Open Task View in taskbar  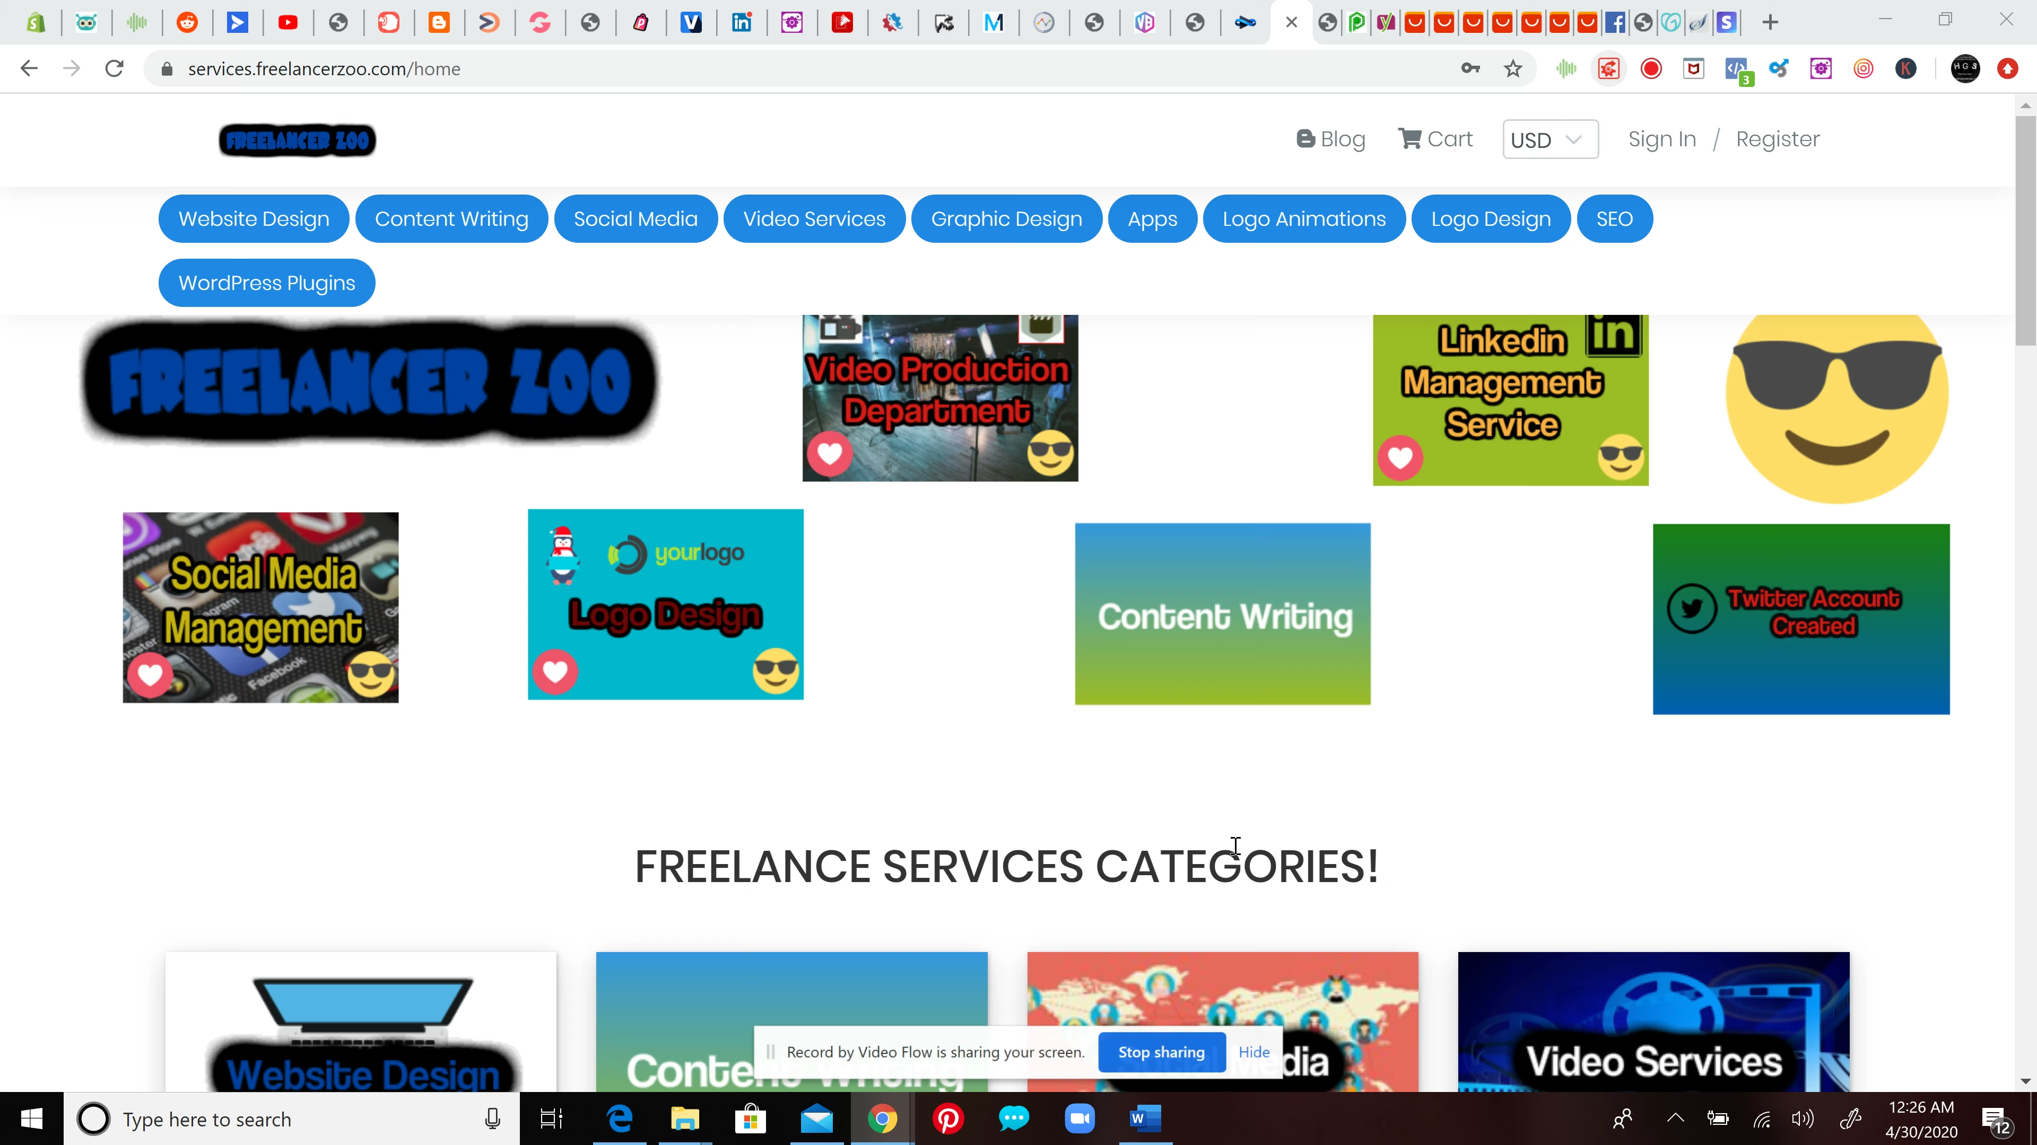551,1119
